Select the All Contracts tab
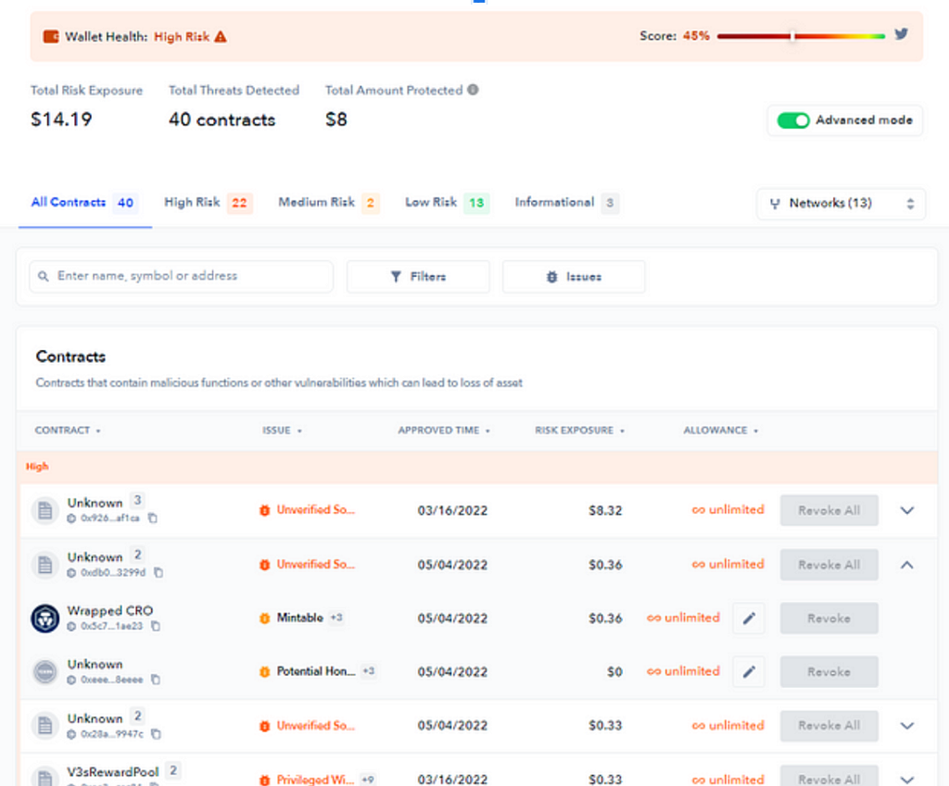This screenshot has width=949, height=786. click(x=84, y=203)
